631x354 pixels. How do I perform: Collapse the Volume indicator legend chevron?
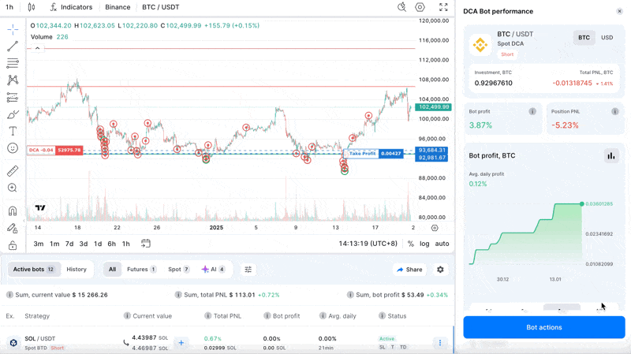[37, 48]
